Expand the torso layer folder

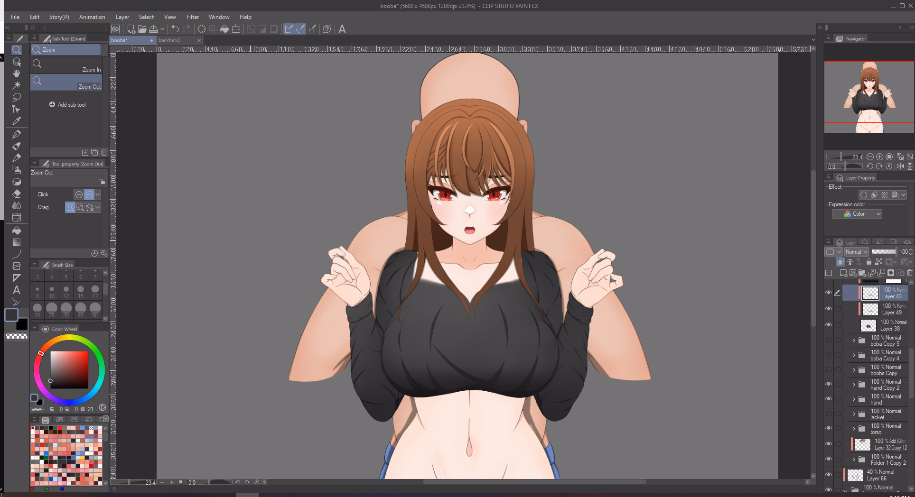[x=854, y=429]
